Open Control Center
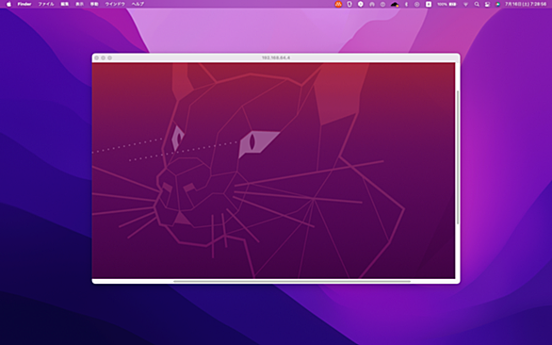This screenshot has height=345, width=552. 487,4
